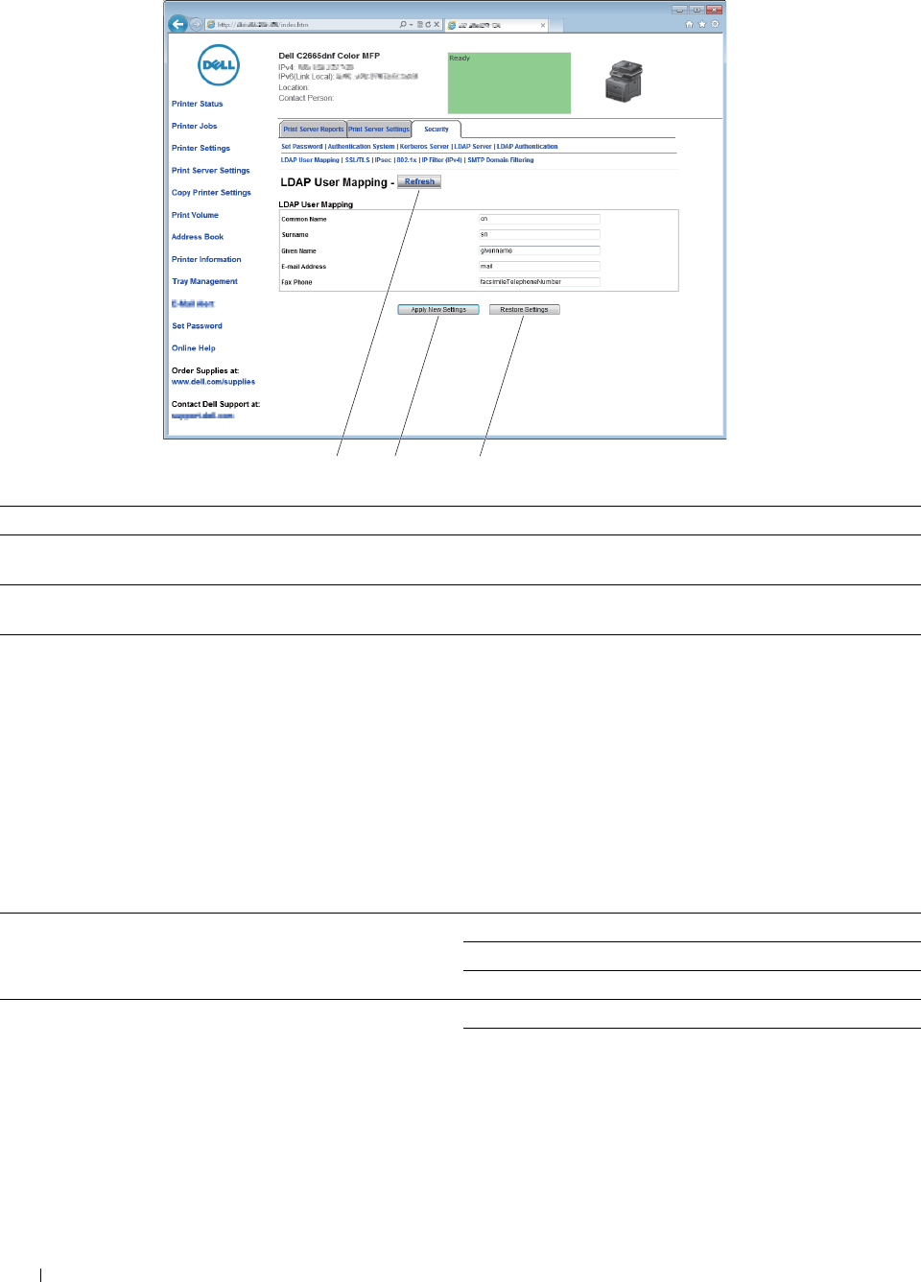921x1282 pixels.
Task: Open Address Book in sidebar
Action: click(x=198, y=237)
